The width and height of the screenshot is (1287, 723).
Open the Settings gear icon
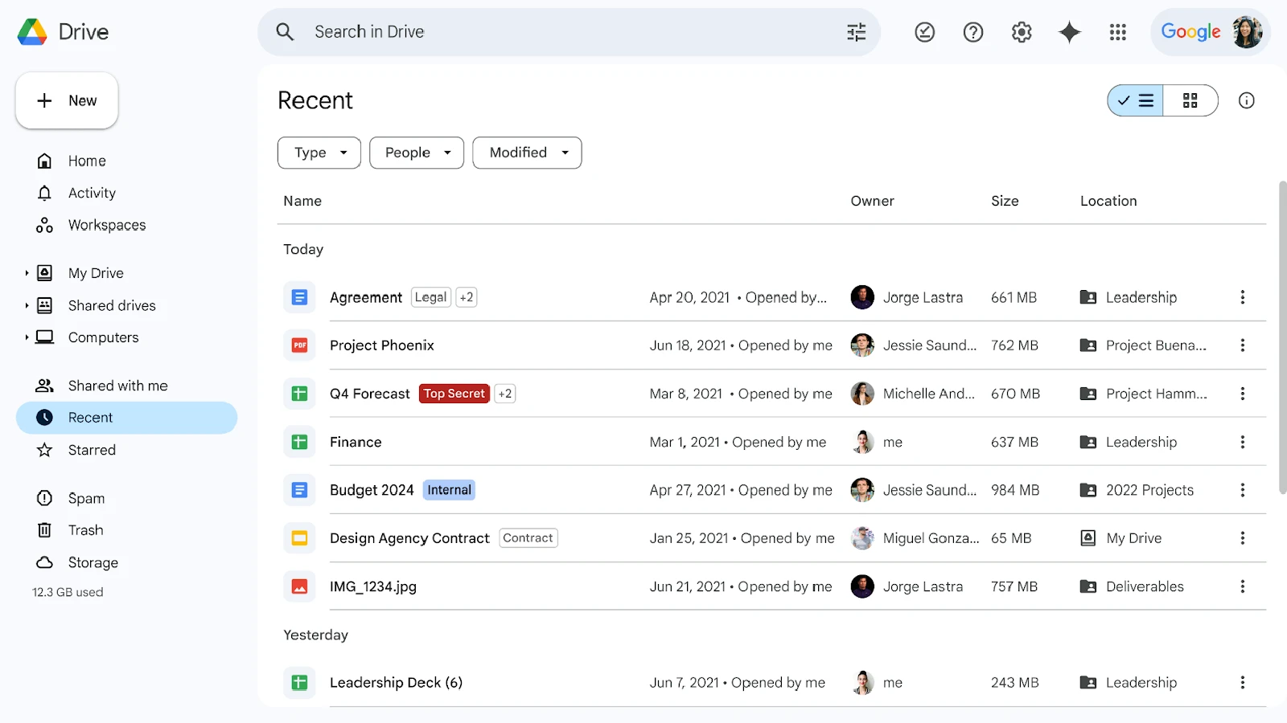click(1022, 32)
